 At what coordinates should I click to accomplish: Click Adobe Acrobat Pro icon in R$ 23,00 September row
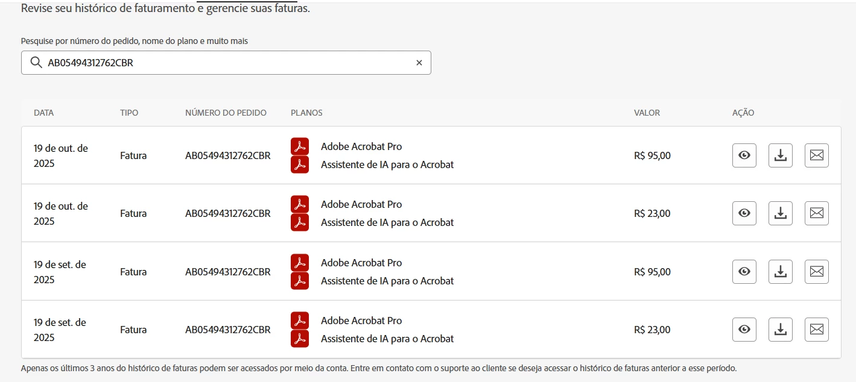coord(300,321)
